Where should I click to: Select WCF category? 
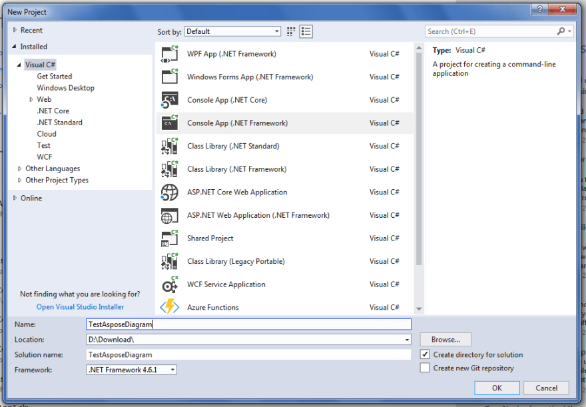pos(45,157)
